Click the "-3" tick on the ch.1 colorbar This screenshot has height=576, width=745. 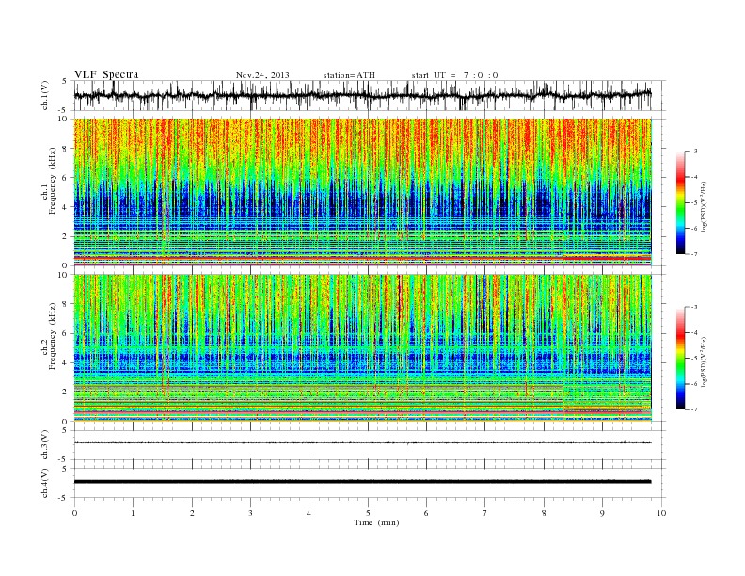click(693, 152)
